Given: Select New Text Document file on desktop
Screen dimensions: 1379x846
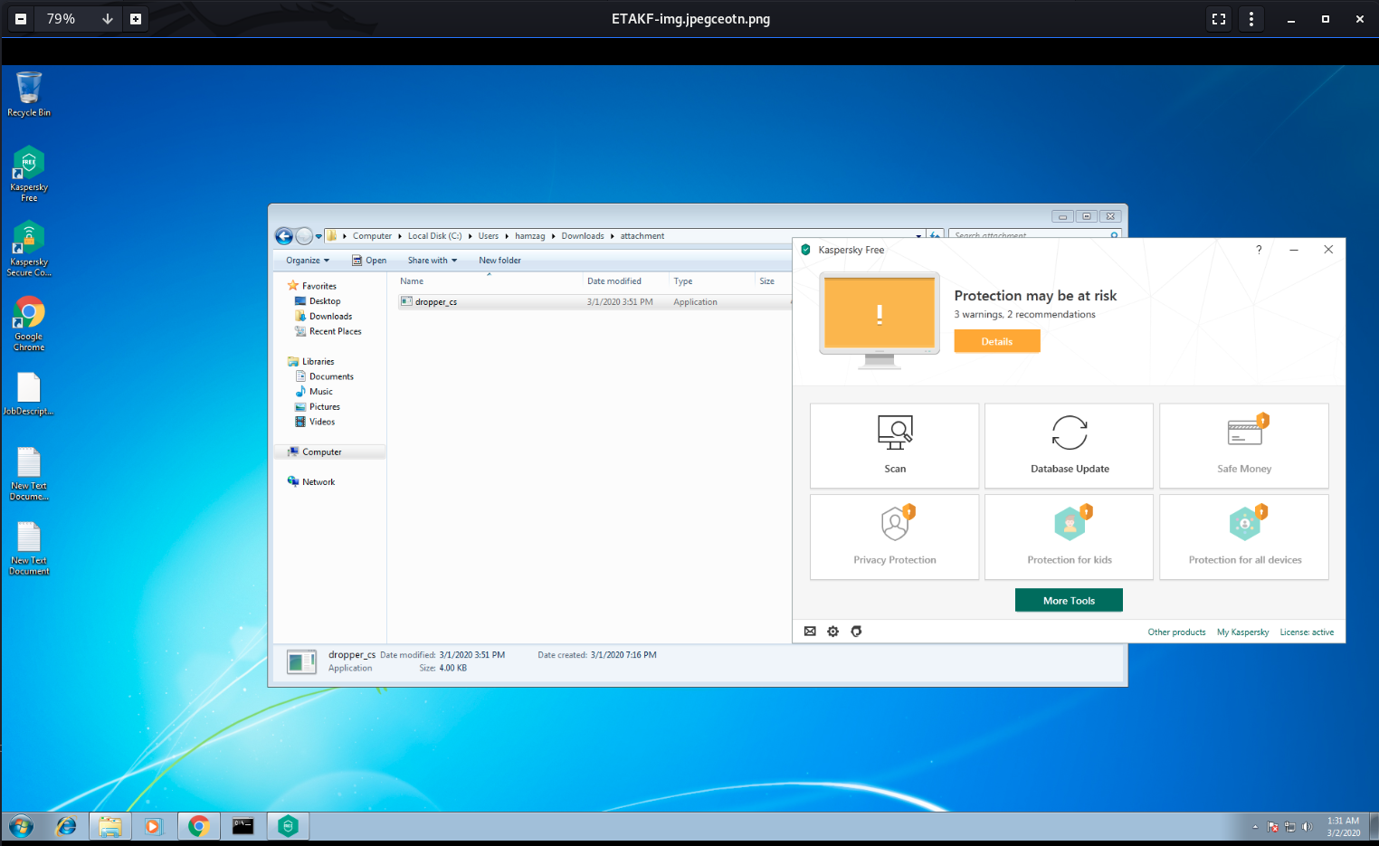Looking at the screenshot, I should click(29, 549).
